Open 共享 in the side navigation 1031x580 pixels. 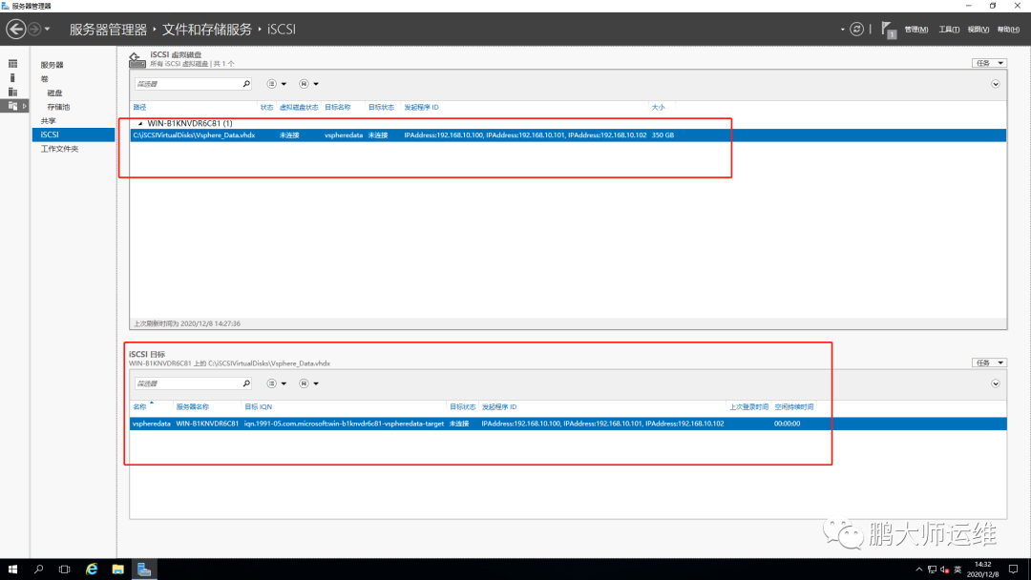pos(48,121)
